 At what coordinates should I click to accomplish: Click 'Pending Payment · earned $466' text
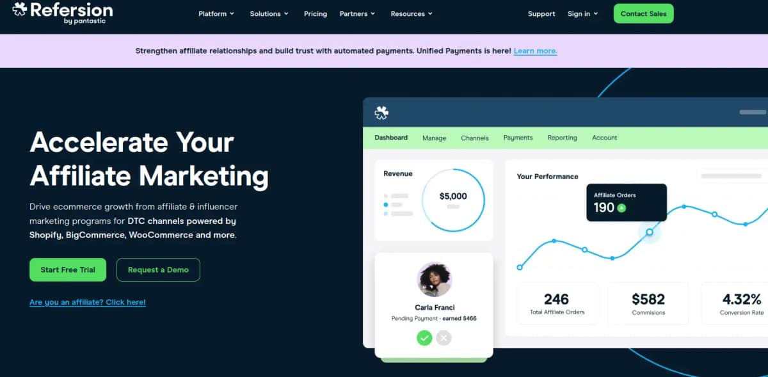(434, 318)
